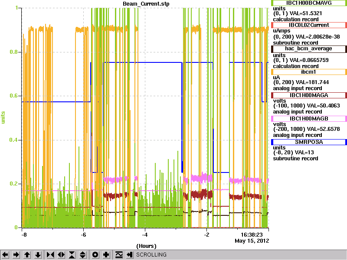This screenshot has width=347, height=260.
Task: Click the 0.2 tick on the y-axis
Action: [13, 184]
